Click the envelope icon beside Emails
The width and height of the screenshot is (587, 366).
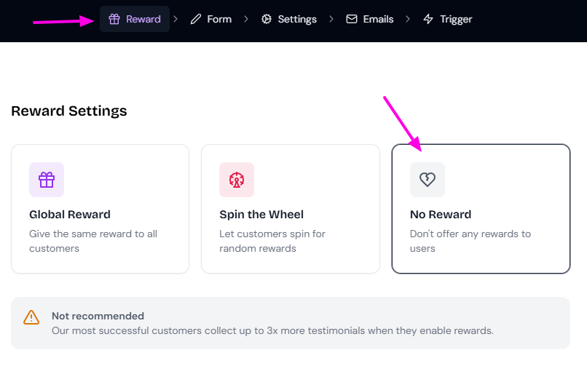352,19
